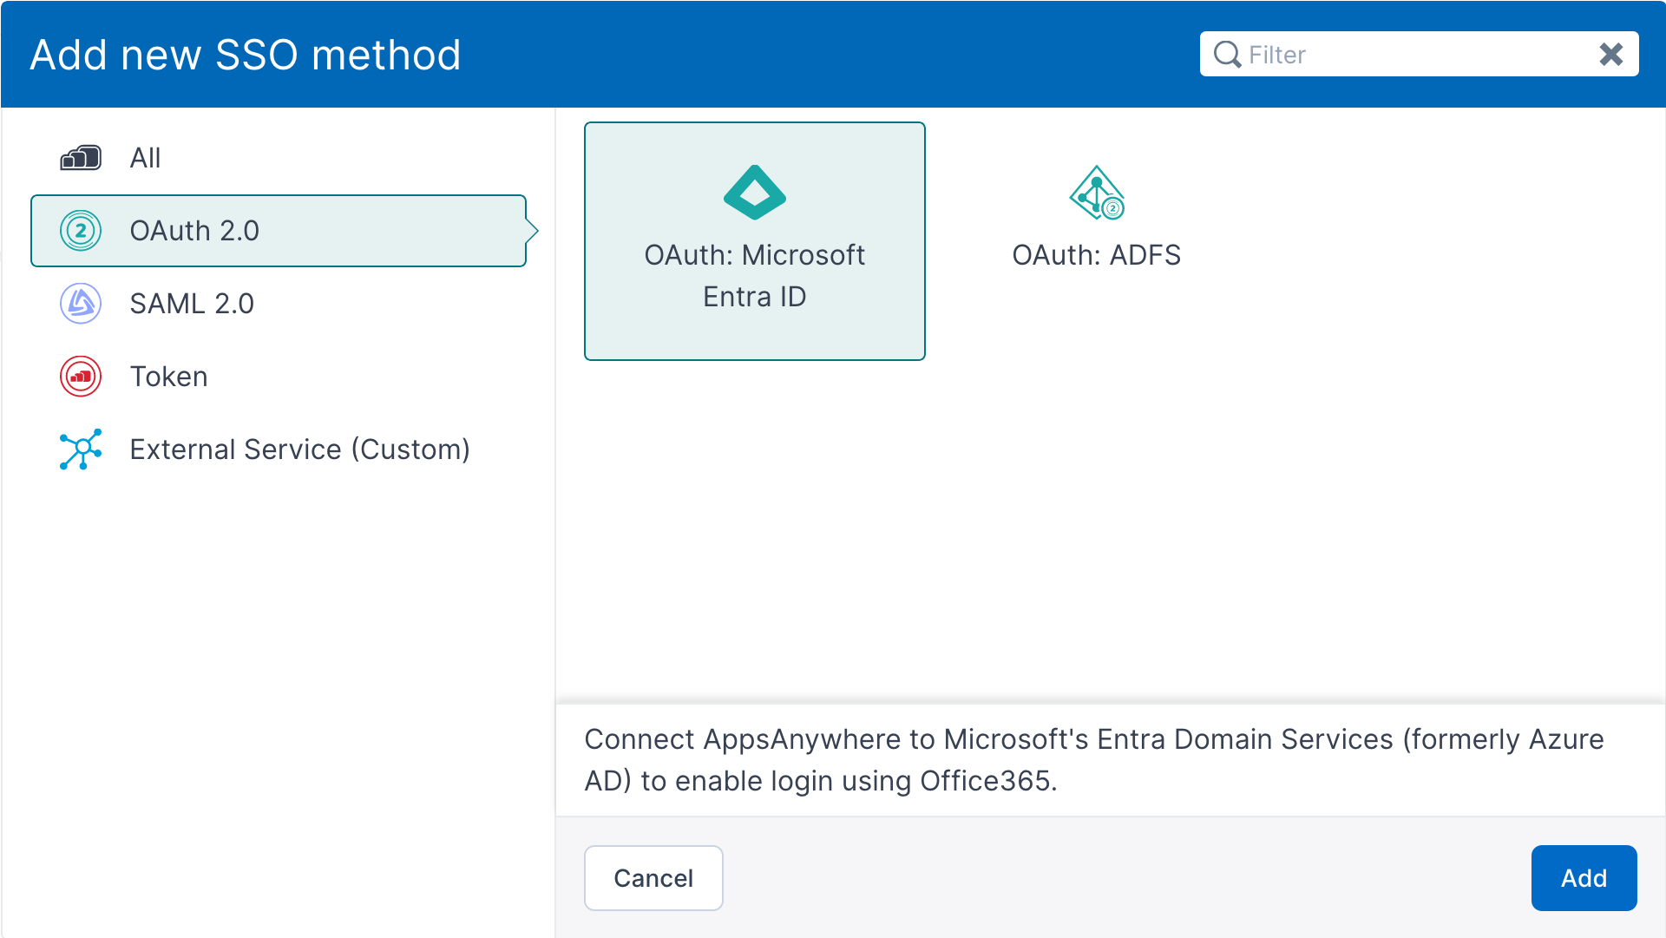Click the search magnifier icon
The height and width of the screenshot is (938, 1666).
1227,55
